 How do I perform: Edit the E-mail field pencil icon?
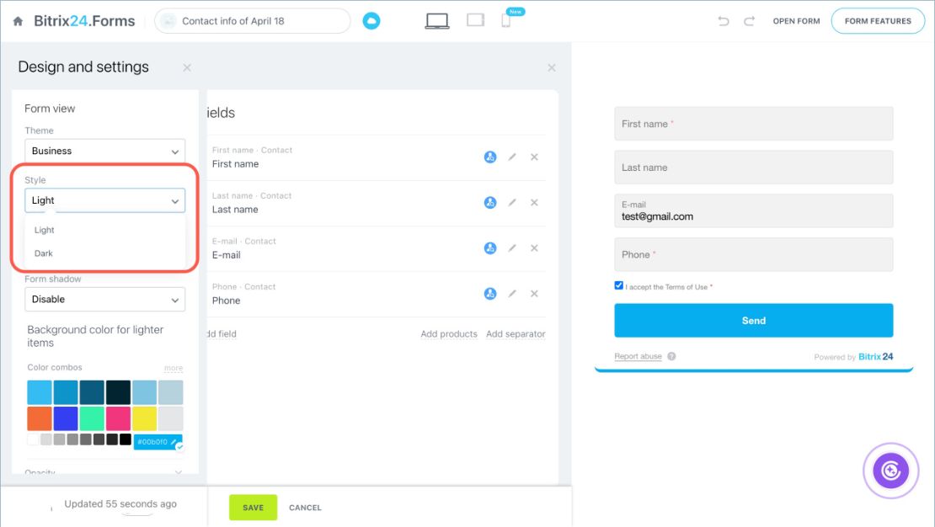pos(512,248)
